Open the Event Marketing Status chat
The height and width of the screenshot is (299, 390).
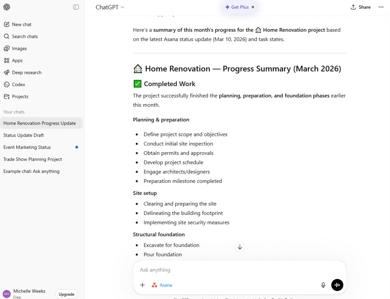click(x=27, y=147)
